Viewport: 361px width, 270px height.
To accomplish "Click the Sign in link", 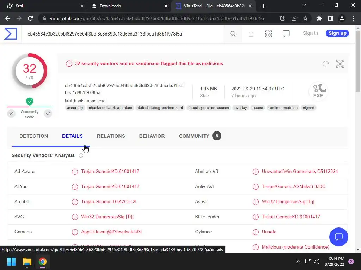I will [x=310, y=33].
